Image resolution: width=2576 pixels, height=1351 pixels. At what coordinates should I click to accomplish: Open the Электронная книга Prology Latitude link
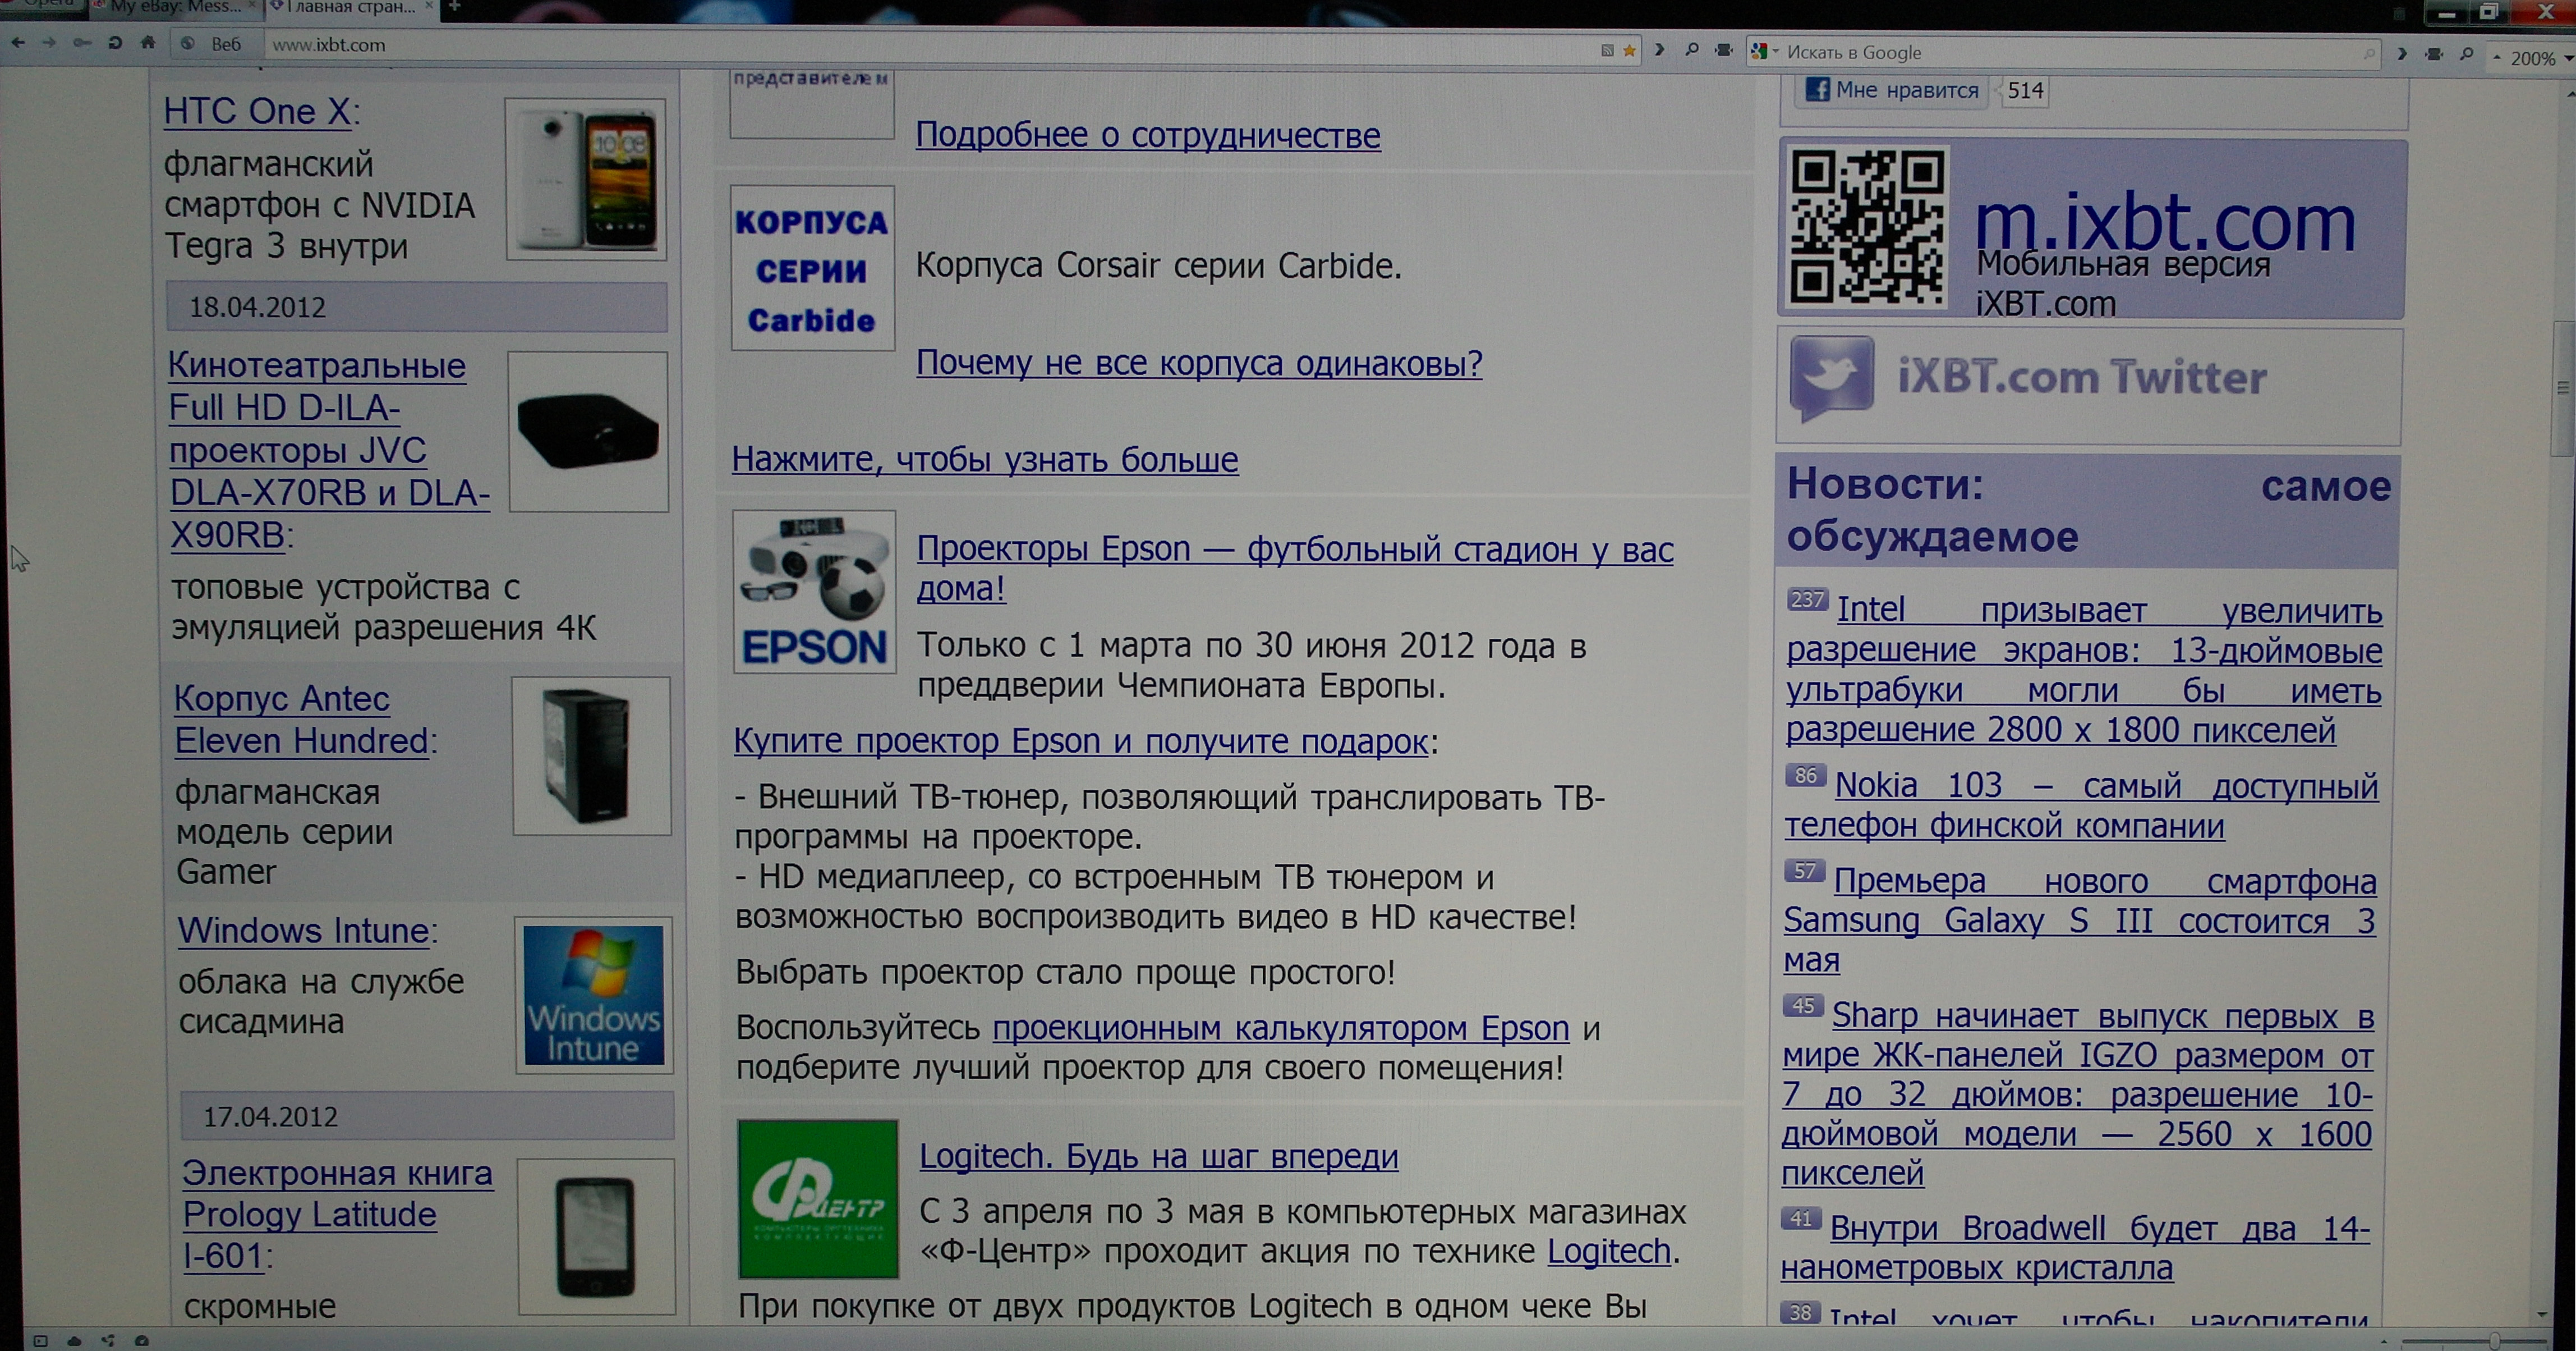pos(337,1214)
